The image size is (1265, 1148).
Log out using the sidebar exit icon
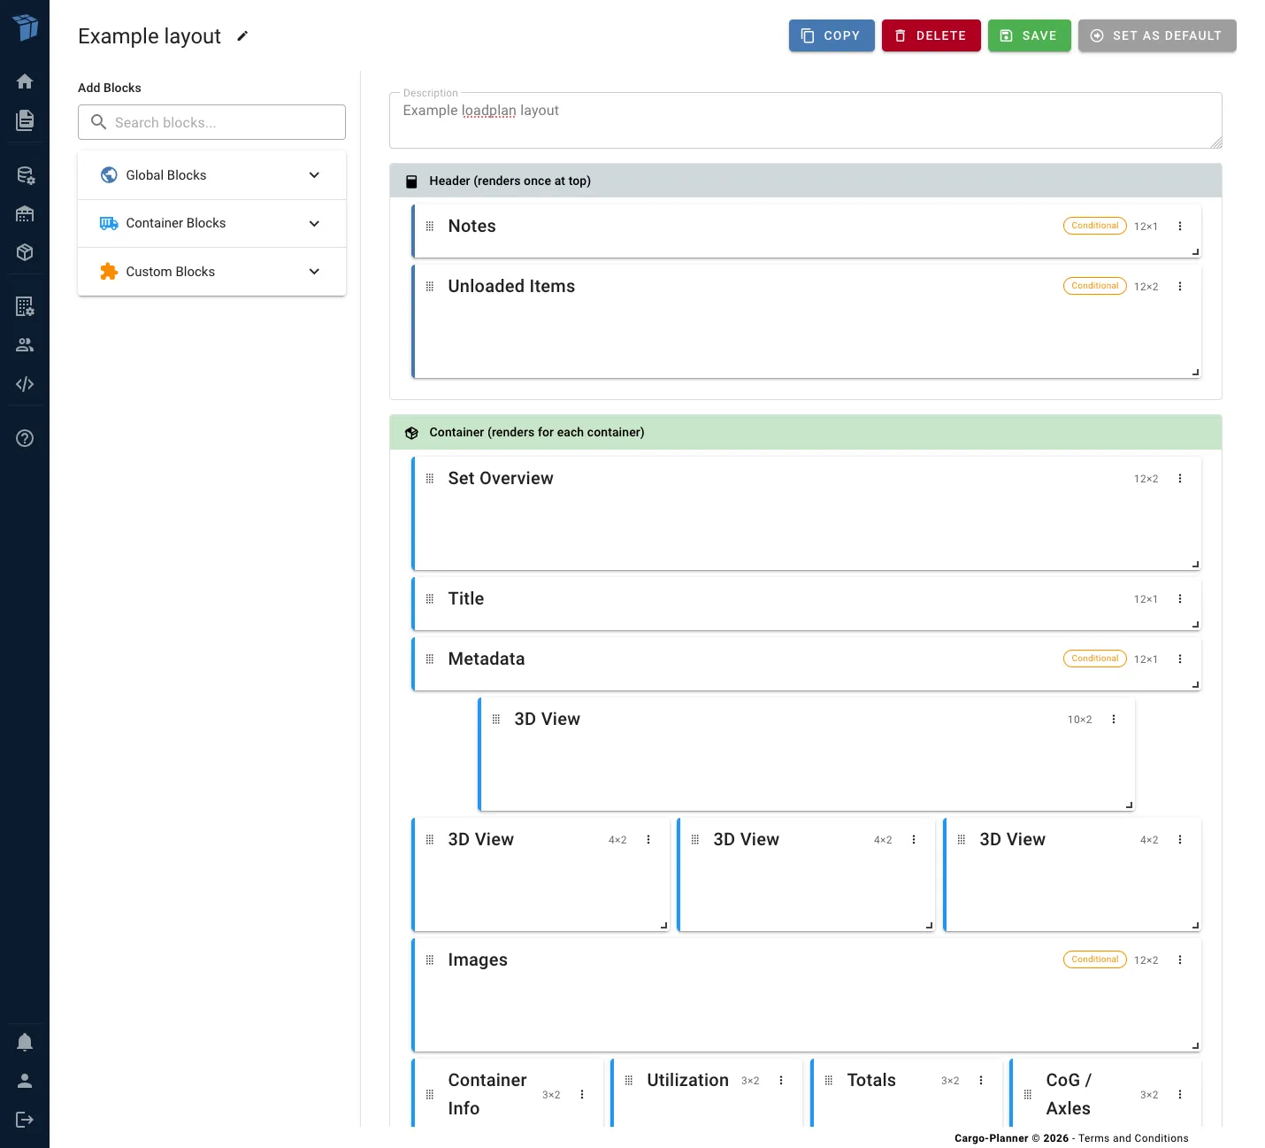click(x=25, y=1119)
